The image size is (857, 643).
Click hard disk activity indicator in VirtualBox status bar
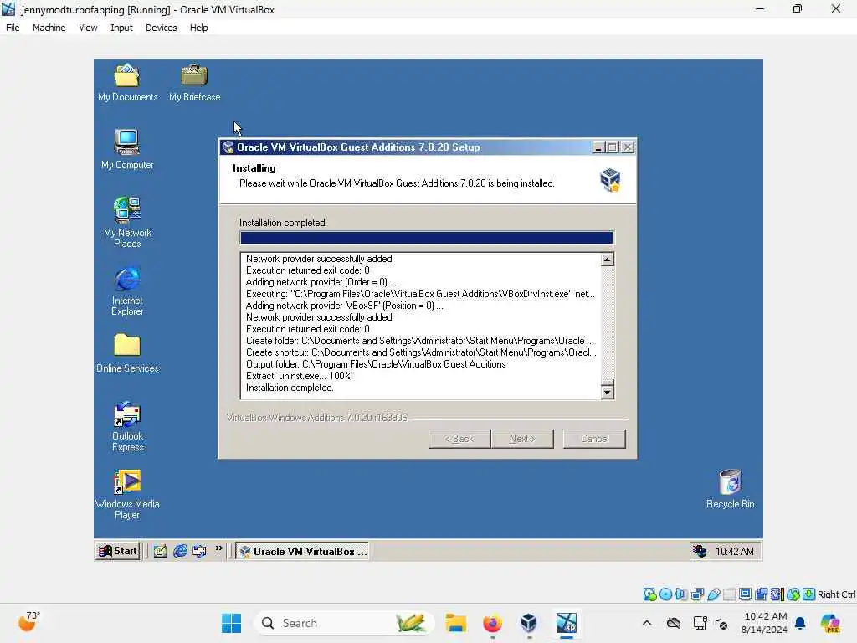coord(649,594)
